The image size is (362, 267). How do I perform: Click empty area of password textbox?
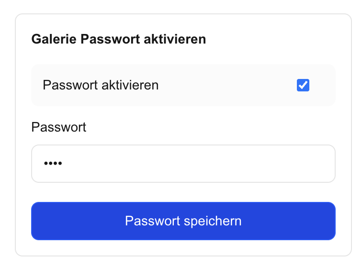pyautogui.click(x=199, y=164)
